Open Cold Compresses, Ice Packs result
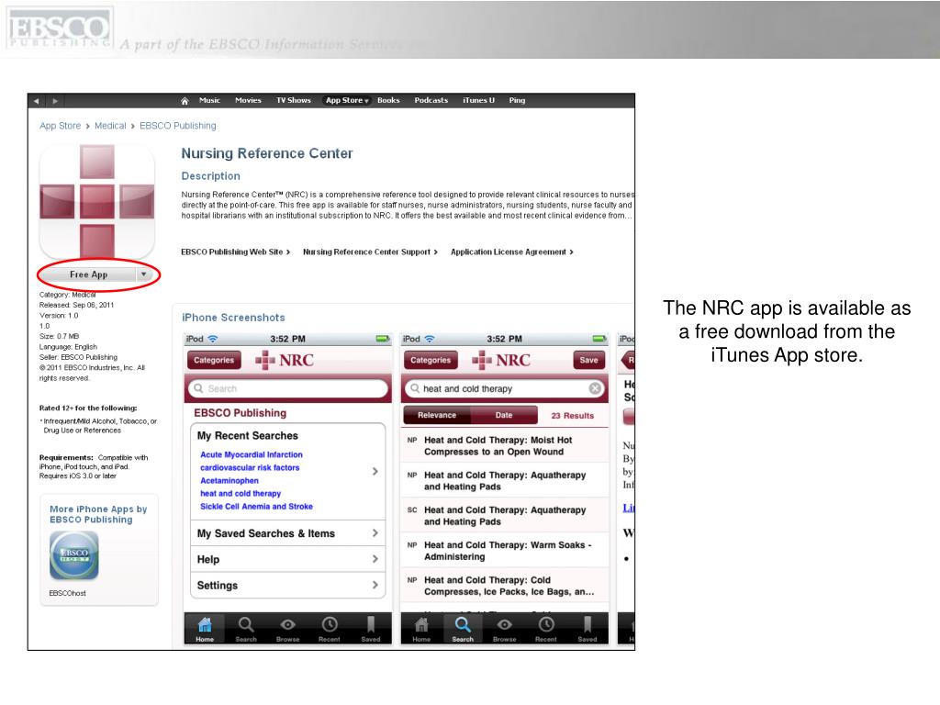The image size is (940, 705). pos(504,585)
